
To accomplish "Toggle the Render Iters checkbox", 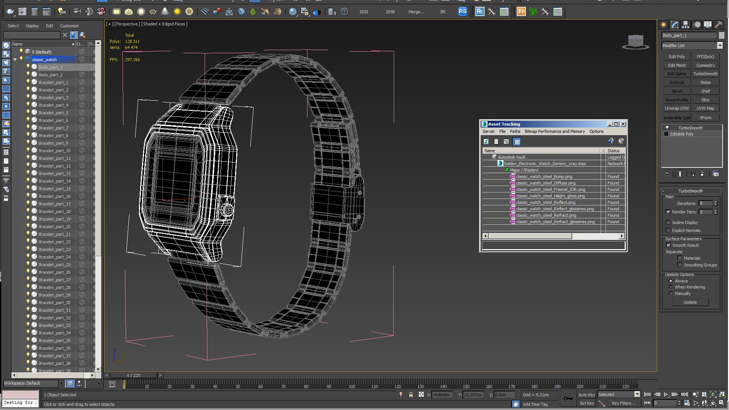I will 668,212.
